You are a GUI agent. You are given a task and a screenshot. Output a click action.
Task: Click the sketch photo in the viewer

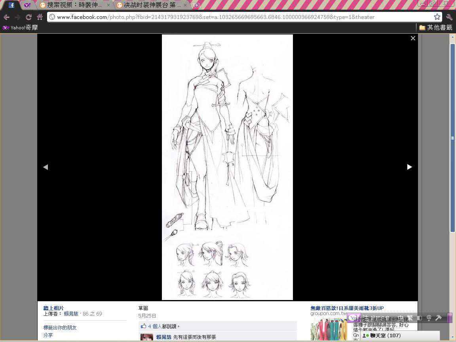[x=227, y=167]
